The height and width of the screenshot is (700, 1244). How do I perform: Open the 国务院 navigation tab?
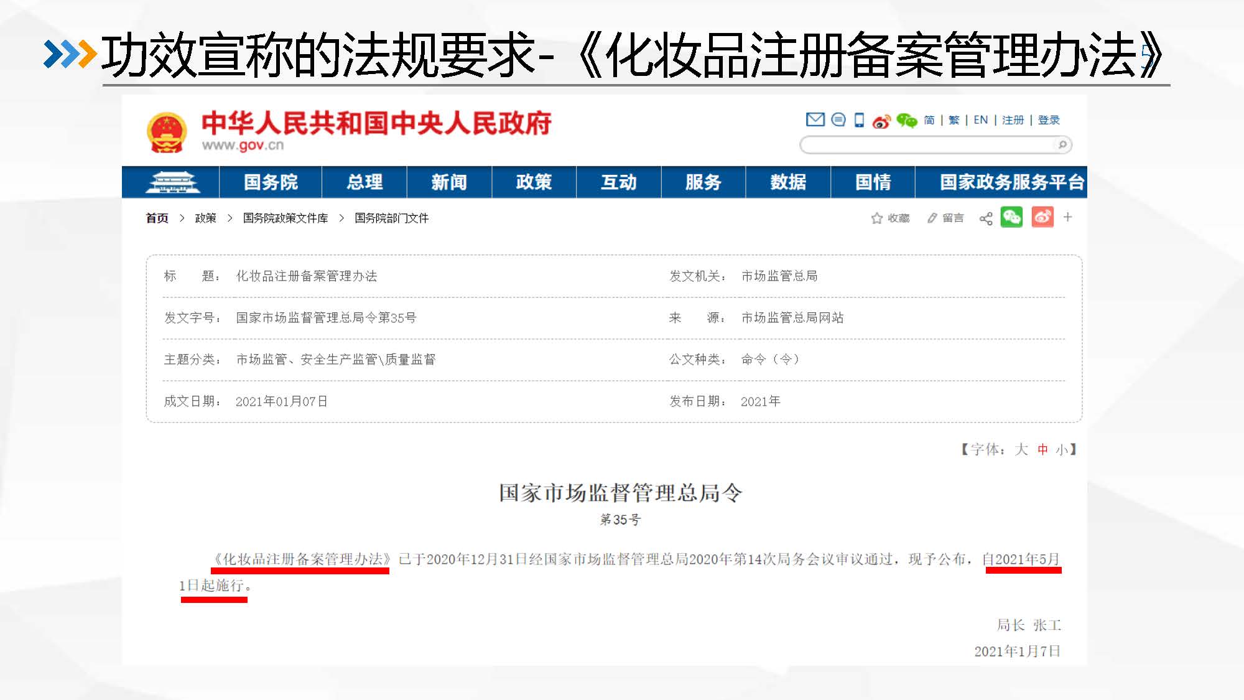[x=271, y=182]
